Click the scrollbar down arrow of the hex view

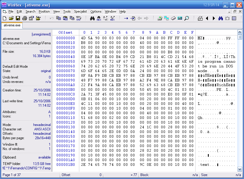click(x=240, y=169)
